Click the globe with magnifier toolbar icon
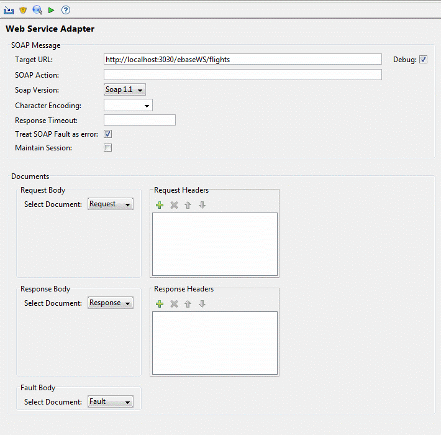The image size is (441, 435). pos(37,10)
